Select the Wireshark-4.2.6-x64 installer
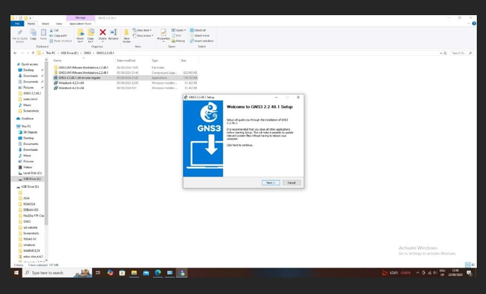 coord(125,88)
